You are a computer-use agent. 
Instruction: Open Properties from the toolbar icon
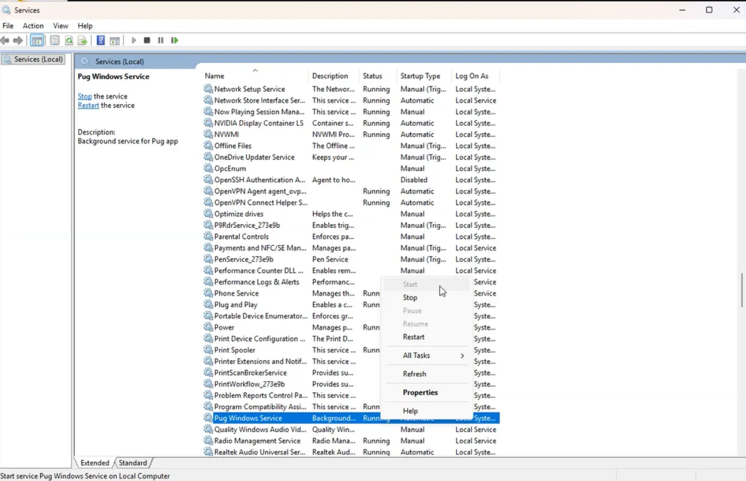click(x=55, y=41)
